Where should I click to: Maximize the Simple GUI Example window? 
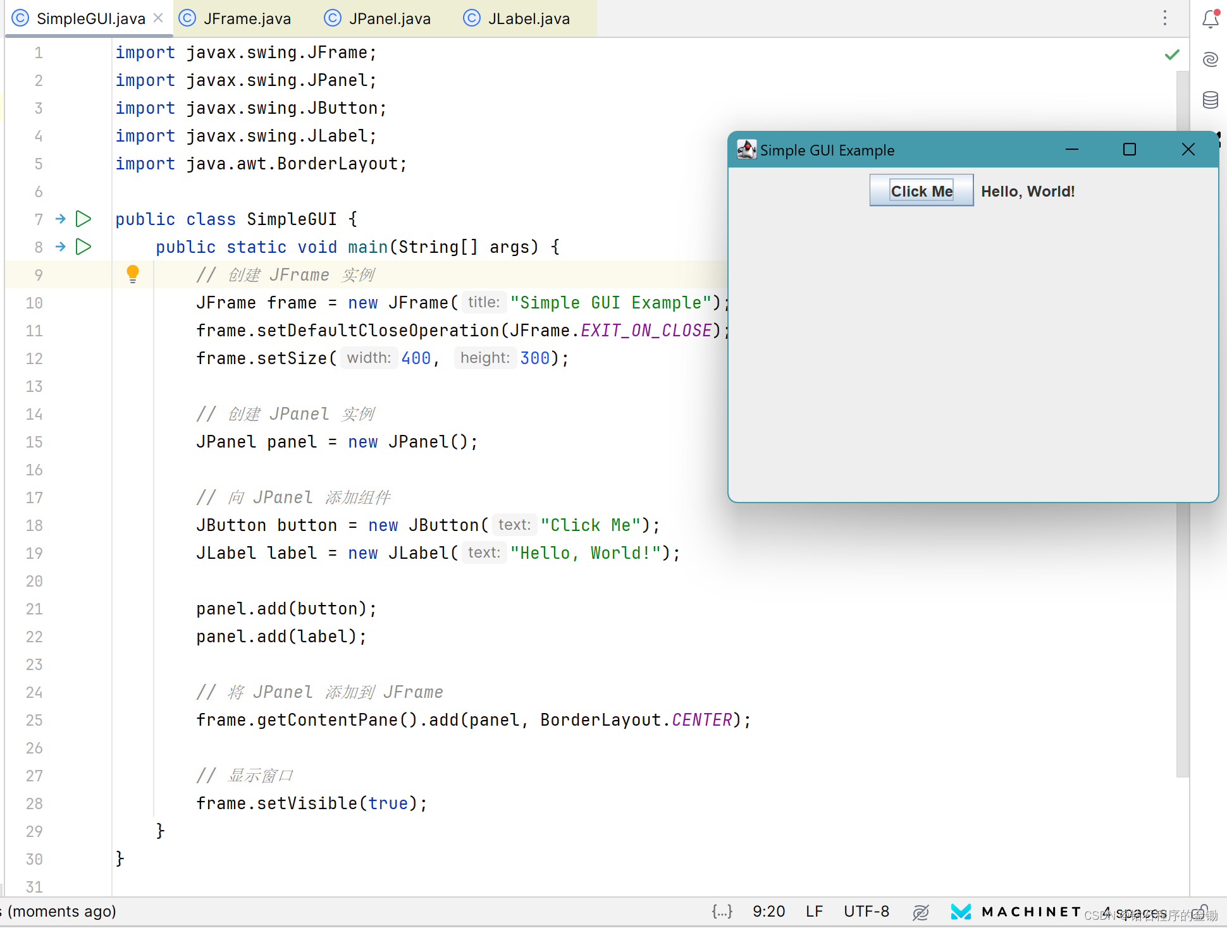[x=1130, y=150]
